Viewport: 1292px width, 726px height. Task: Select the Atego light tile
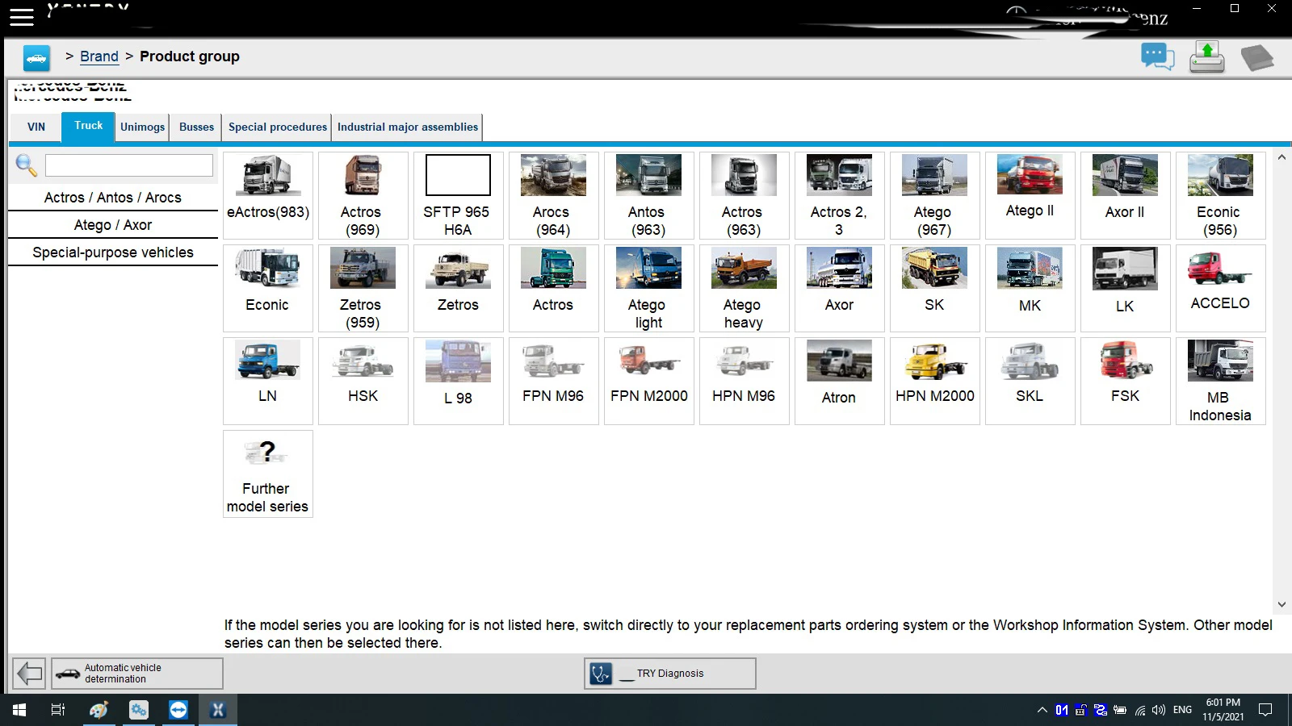tap(649, 288)
